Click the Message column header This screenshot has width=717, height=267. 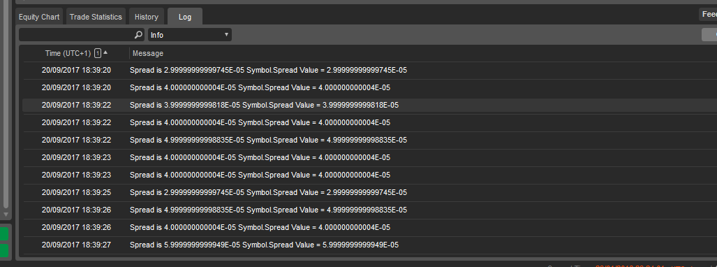[148, 53]
